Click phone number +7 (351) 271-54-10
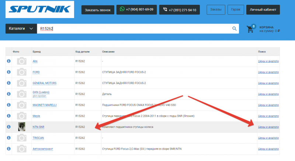Image resolution: width=295 pixels, height=161 pixels. click(x=180, y=10)
